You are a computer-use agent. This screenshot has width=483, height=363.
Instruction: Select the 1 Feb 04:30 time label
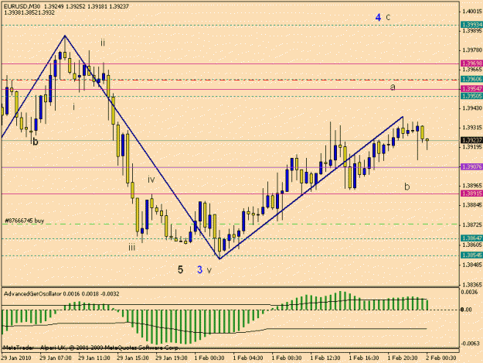(248, 358)
